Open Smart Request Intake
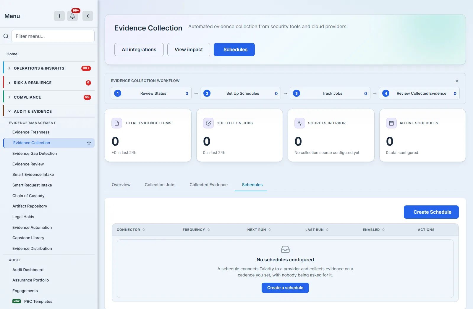Screen dimensions: 473x309 click(x=49, y=185)
